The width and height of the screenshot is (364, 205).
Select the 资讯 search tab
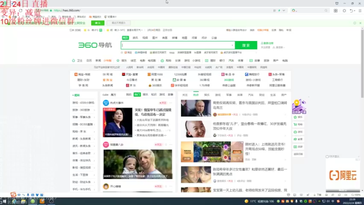click(x=135, y=38)
